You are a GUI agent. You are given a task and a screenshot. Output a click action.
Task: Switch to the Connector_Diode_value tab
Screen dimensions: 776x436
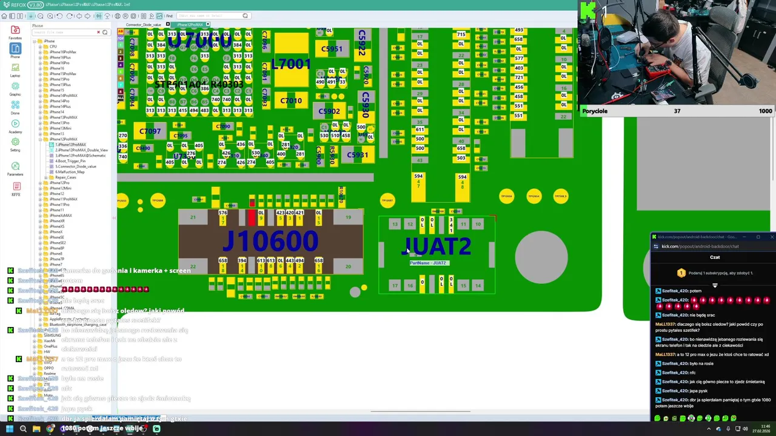coord(144,25)
